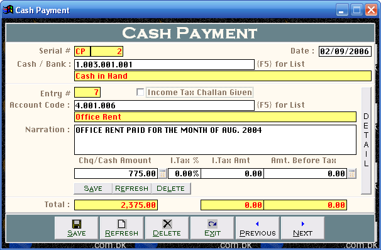Go to Previous record with left arrow
This screenshot has height=250, width=381.
tap(257, 228)
